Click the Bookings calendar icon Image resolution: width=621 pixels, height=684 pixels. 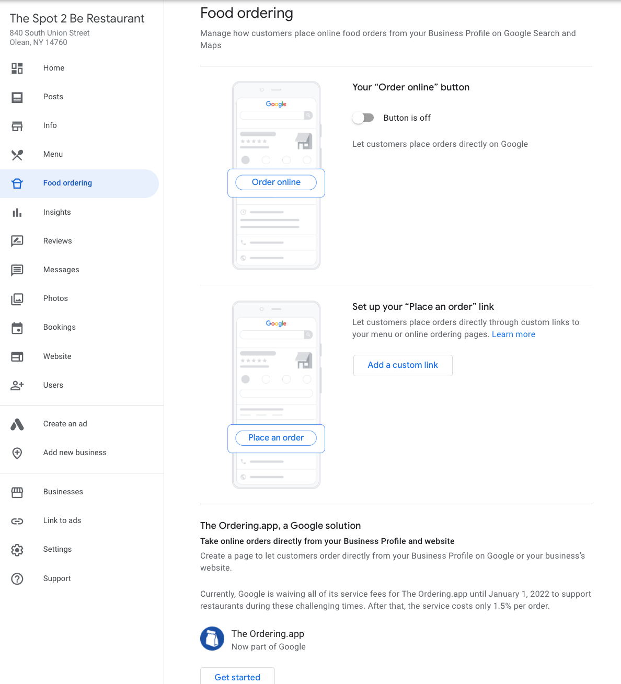tap(17, 328)
